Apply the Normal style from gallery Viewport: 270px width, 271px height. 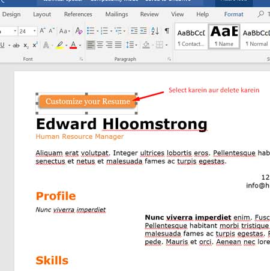(256, 37)
